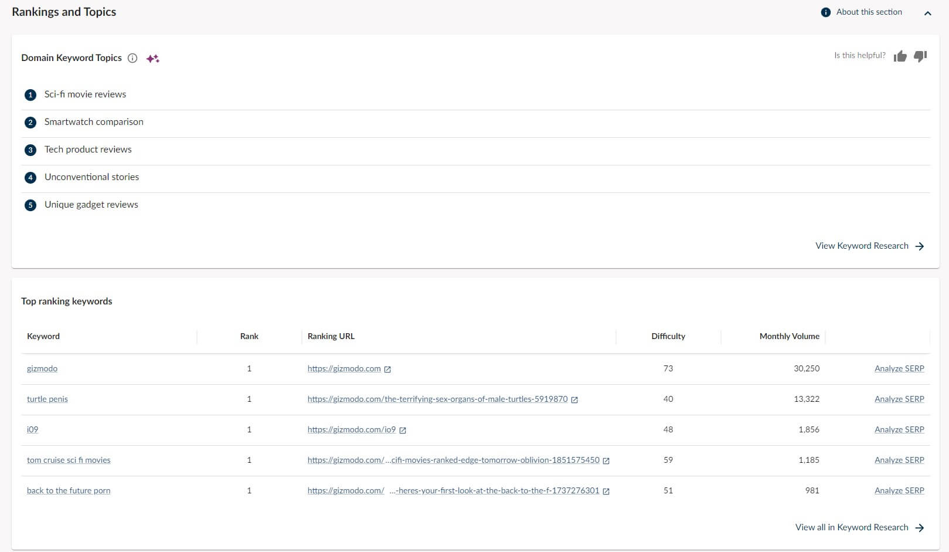Open the turtle penis keyword link
The width and height of the screenshot is (949, 552).
click(x=47, y=399)
